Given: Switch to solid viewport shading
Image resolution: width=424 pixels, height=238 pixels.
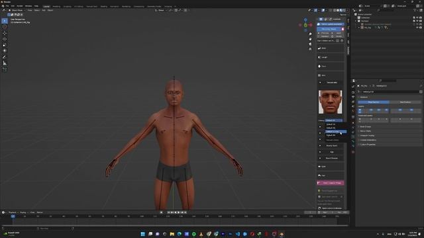Looking at the screenshot, I should [x=338, y=11].
